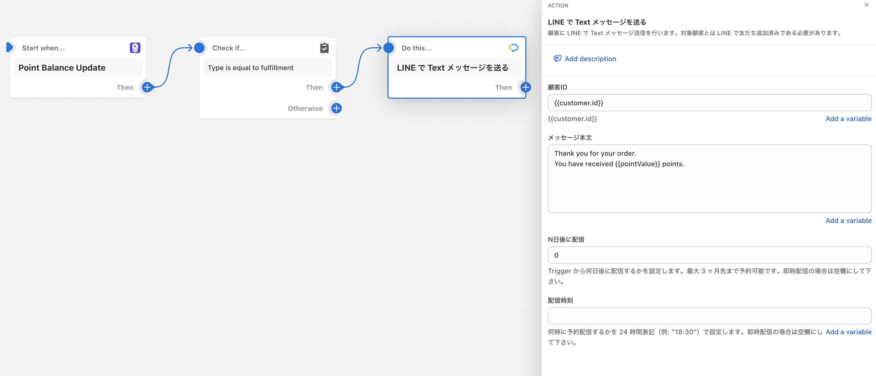Select the LINE で Text メッセージを送る action card
The image size is (876, 376).
coord(457,67)
